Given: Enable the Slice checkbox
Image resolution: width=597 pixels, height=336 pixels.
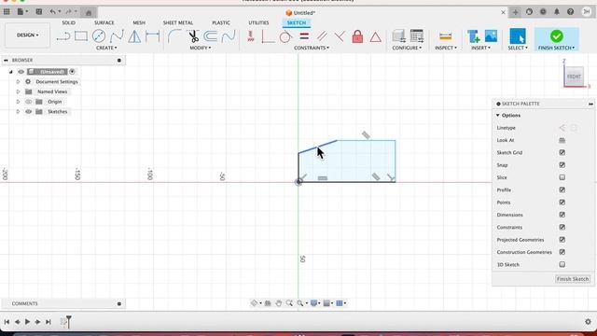Looking at the screenshot, I should click(x=562, y=177).
